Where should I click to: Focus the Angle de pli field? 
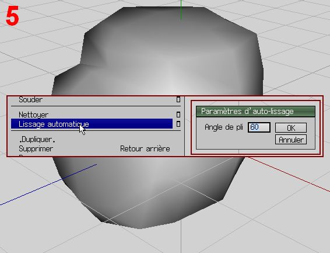[259, 127]
